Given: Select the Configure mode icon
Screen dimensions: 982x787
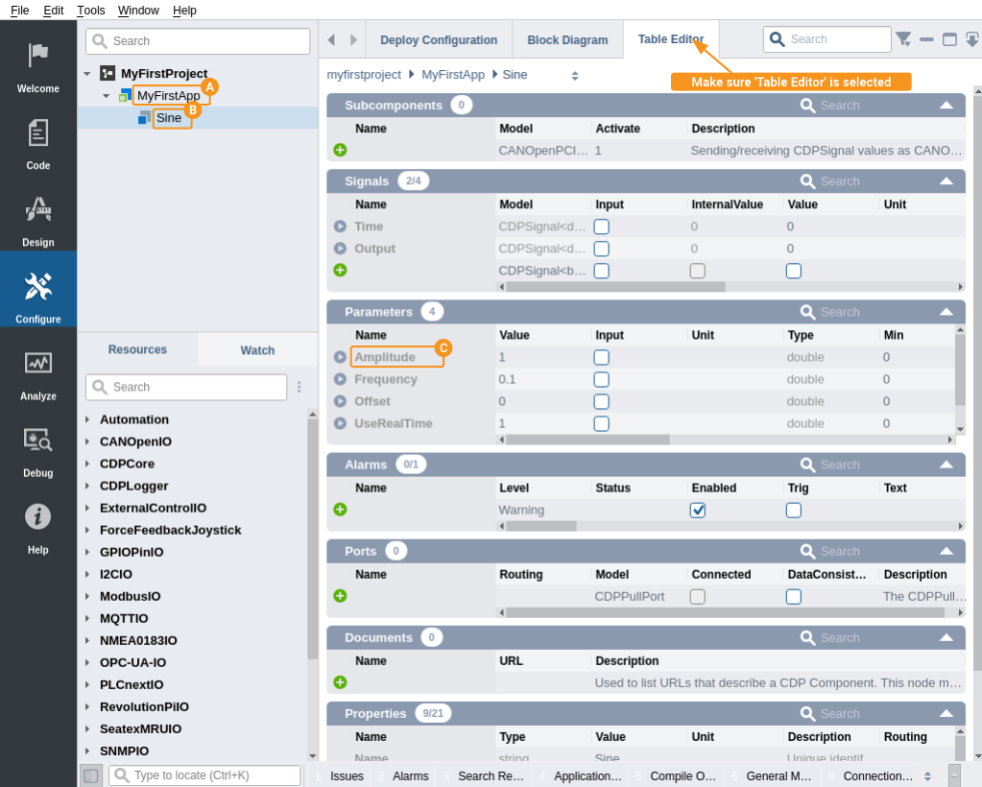Looking at the screenshot, I should click(38, 289).
